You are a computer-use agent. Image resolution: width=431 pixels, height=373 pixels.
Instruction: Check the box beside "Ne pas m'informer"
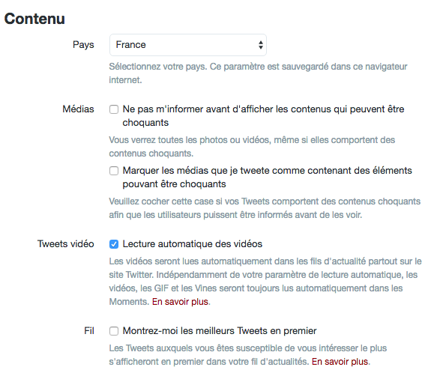pyautogui.click(x=114, y=109)
